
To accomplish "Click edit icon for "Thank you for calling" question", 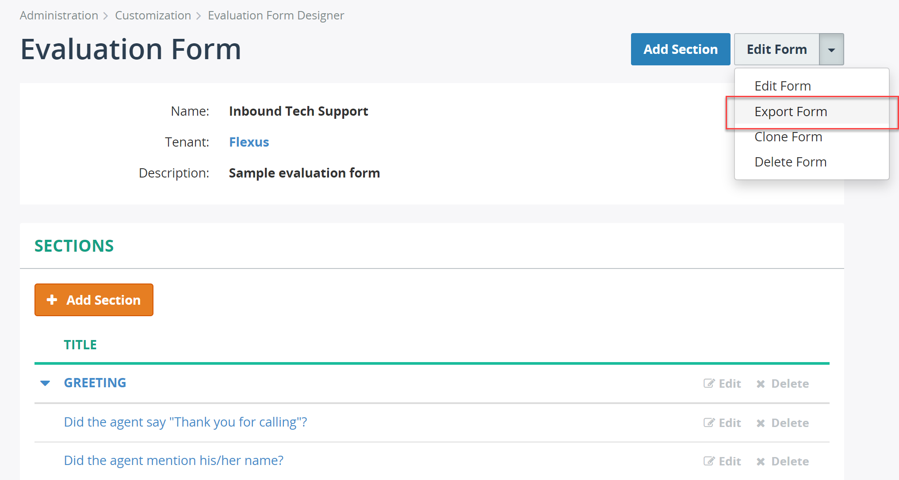I will click(x=709, y=423).
